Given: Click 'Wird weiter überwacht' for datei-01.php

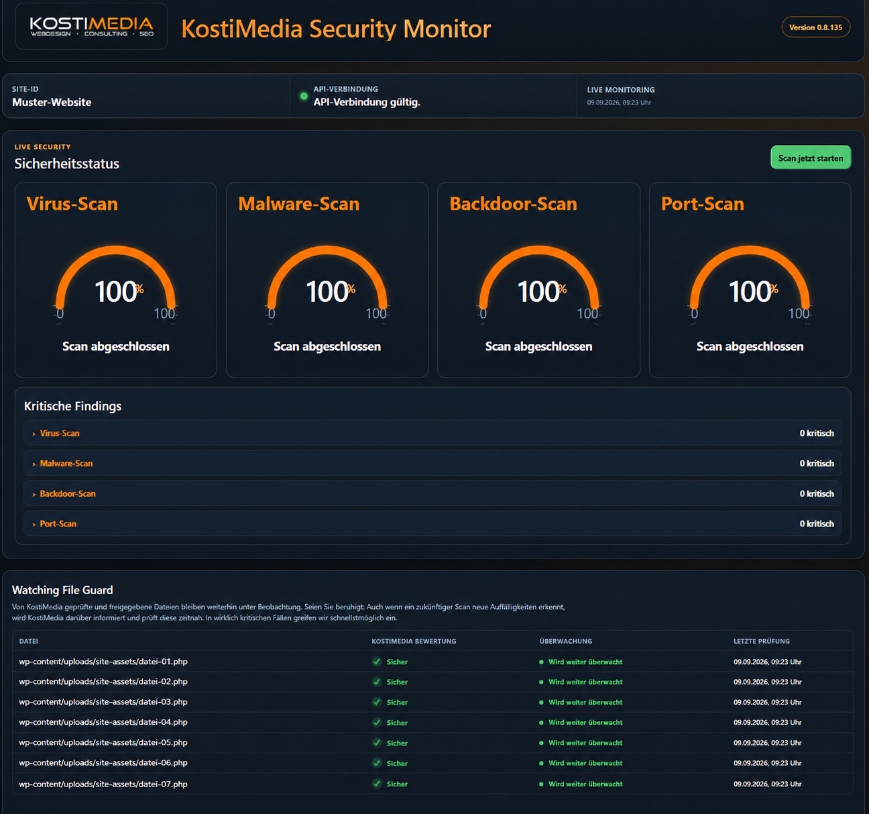Looking at the screenshot, I should point(585,662).
